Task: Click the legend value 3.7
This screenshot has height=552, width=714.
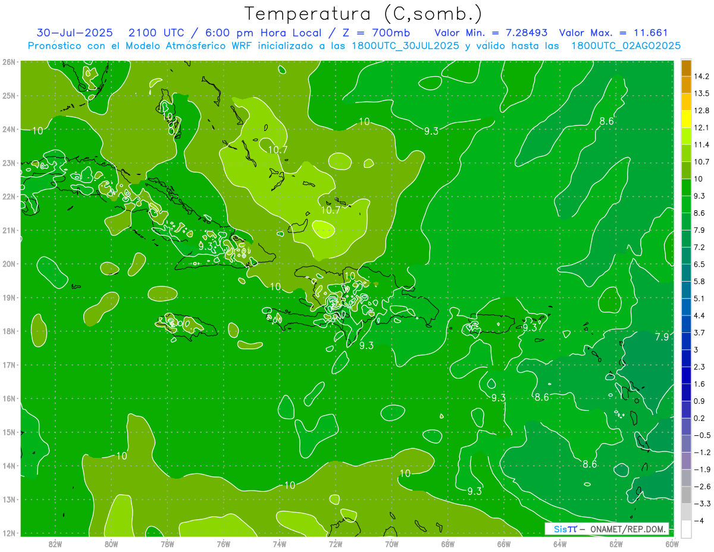Action: (x=700, y=332)
